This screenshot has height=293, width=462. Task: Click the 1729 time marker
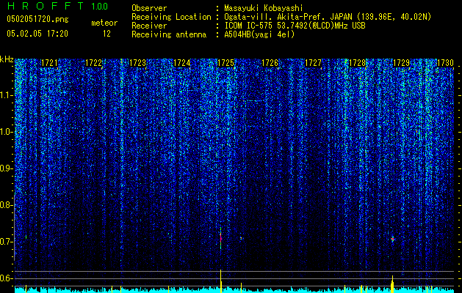coord(402,63)
